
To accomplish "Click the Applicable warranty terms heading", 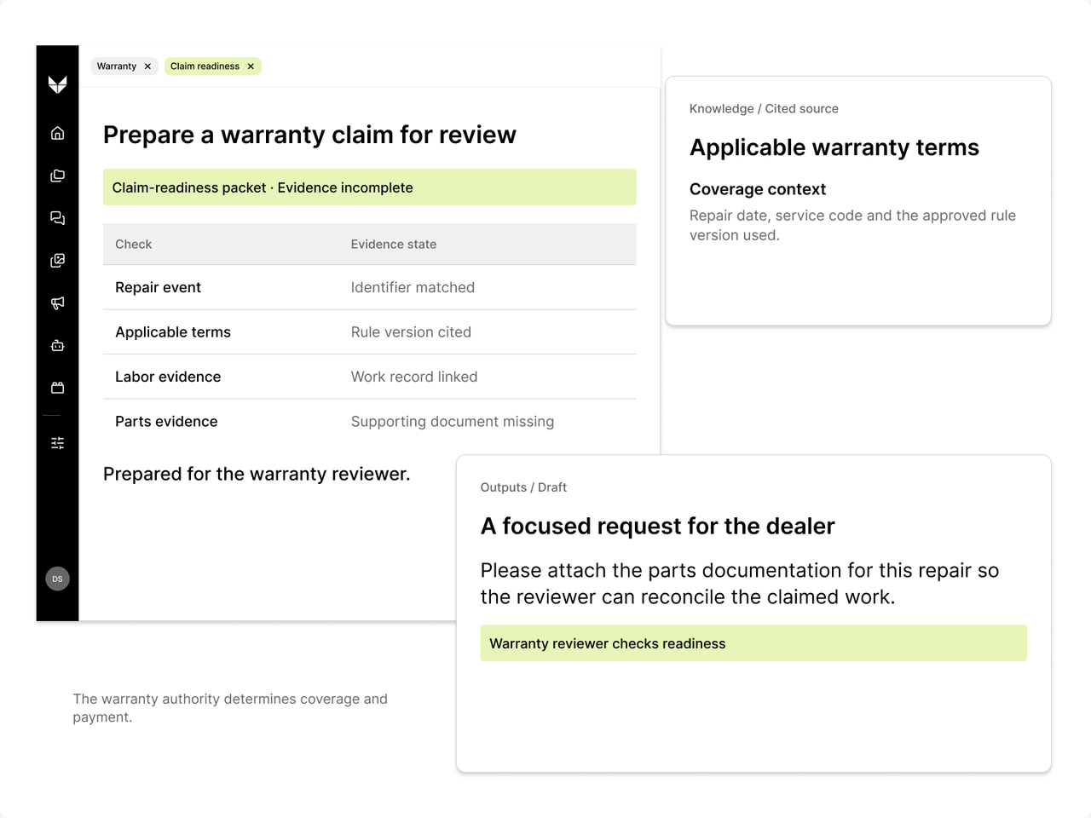I will pyautogui.click(x=834, y=147).
